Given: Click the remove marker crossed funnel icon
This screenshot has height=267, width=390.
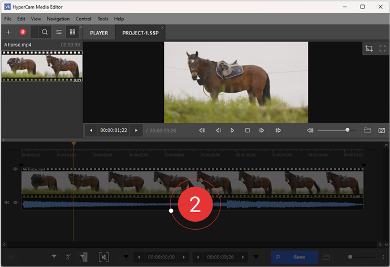Looking at the screenshot, I should 68,257.
